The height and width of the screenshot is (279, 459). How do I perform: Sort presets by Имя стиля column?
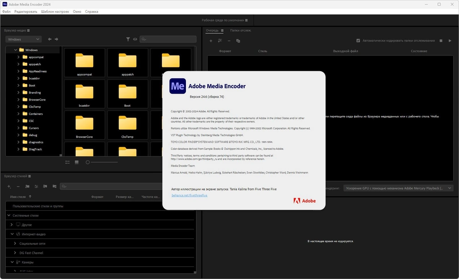coord(18,197)
